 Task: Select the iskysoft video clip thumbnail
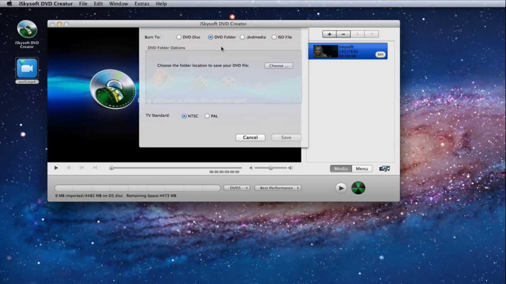point(326,51)
